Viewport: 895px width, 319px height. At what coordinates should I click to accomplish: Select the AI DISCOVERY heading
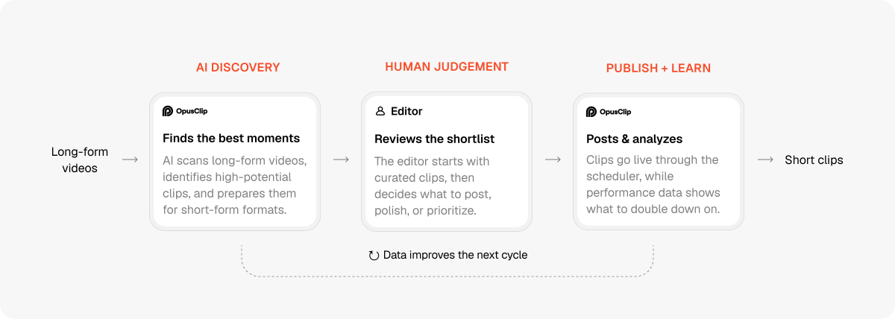238,67
